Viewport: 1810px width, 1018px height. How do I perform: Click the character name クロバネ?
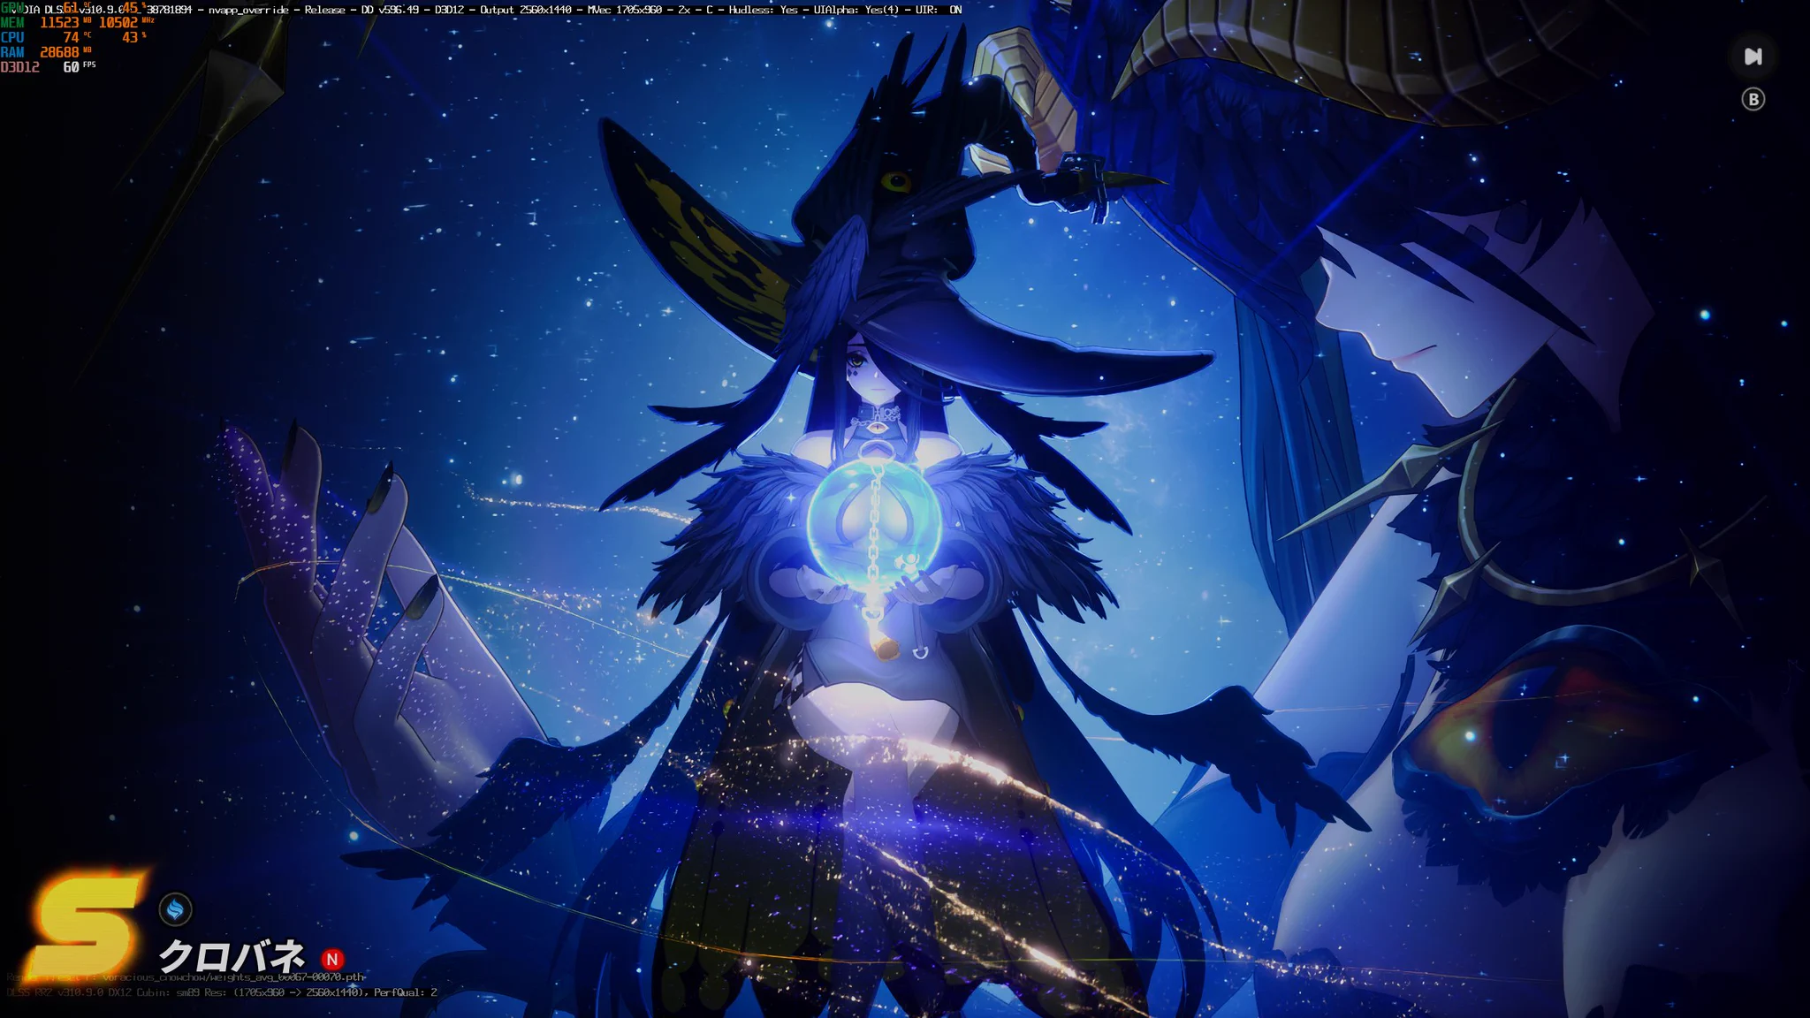click(232, 956)
